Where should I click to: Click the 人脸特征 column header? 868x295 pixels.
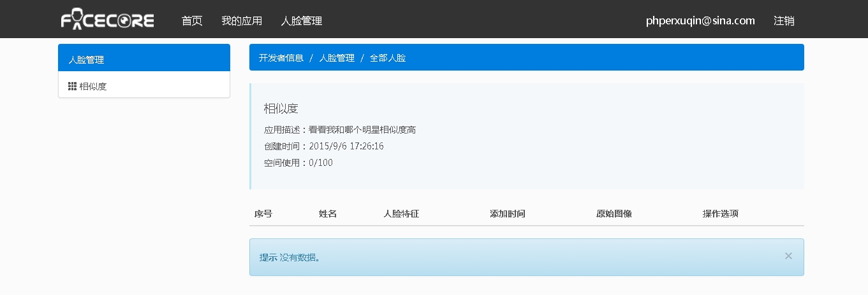401,214
